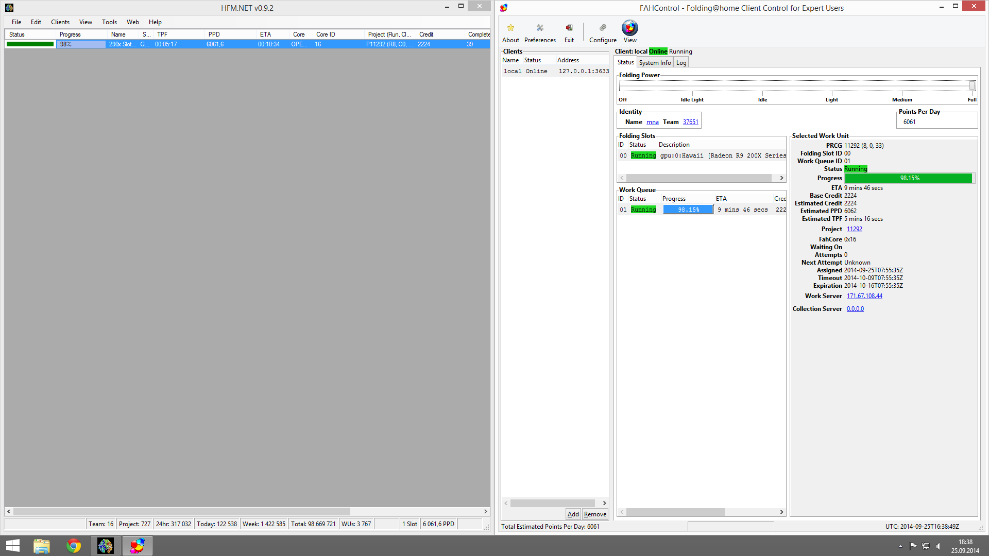
Task: Open the Web menu in HFM.NET
Action: 133,22
